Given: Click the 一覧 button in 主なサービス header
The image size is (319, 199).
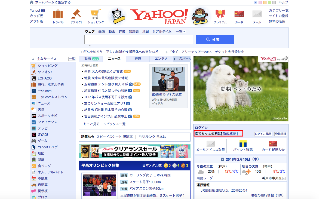Looking at the screenshot, I should tap(72, 59).
